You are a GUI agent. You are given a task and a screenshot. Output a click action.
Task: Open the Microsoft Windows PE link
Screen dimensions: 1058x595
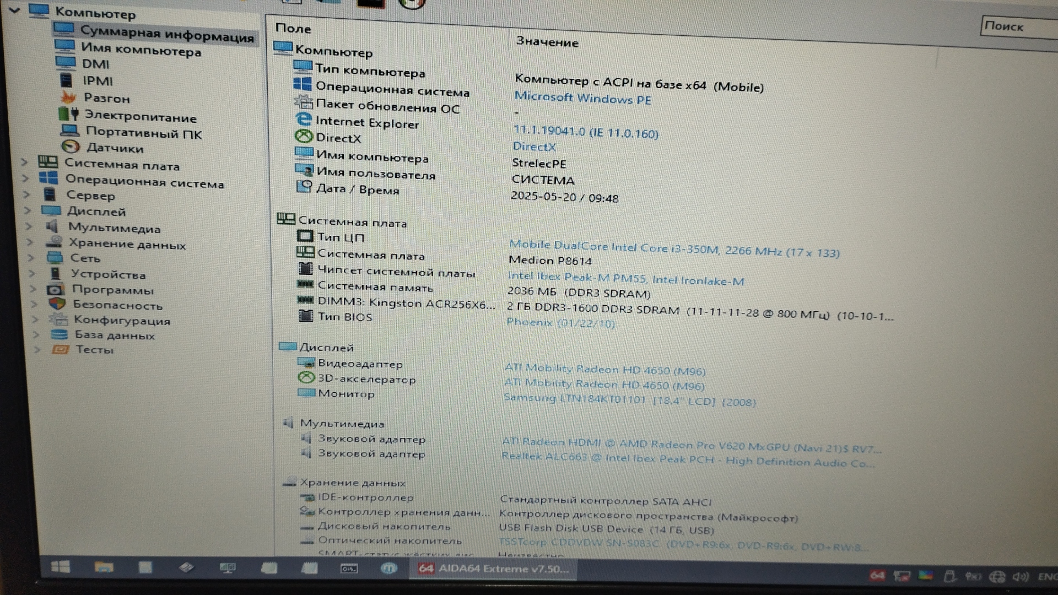pyautogui.click(x=582, y=99)
